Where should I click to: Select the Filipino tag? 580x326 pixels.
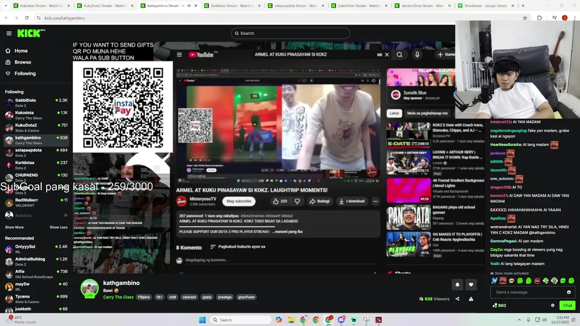tap(144, 297)
